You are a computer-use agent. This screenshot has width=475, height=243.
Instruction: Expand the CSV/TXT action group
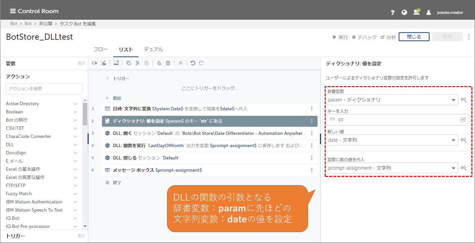point(75,128)
